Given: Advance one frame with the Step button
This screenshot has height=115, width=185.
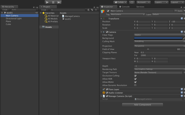Looking at the screenshot, I should coord(59,2).
